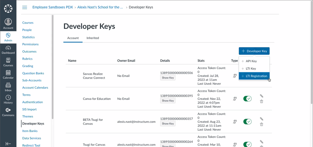313x147 pixels.
Task: Open the Account Calendars link
Action: point(35,88)
